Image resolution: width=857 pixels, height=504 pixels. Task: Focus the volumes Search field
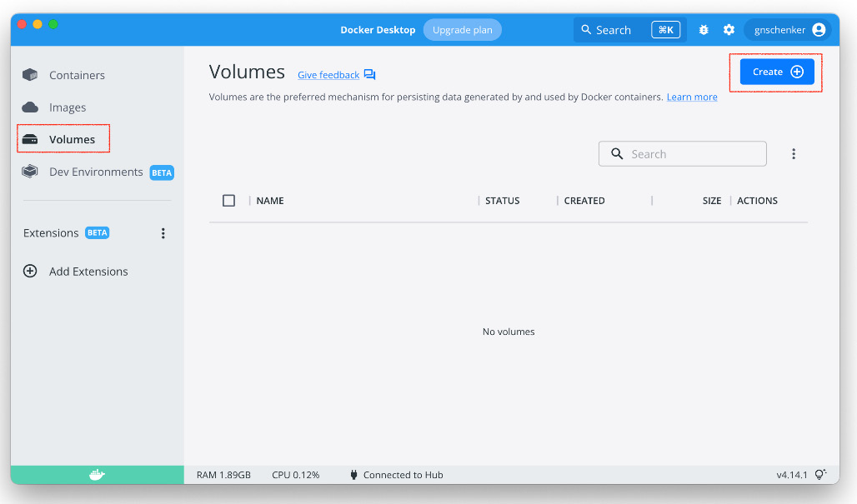point(683,154)
